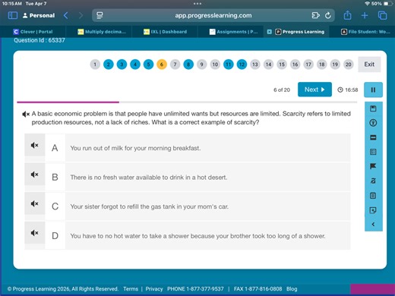Open the sticky note tool icon
The height and width of the screenshot is (296, 395).
(373, 210)
